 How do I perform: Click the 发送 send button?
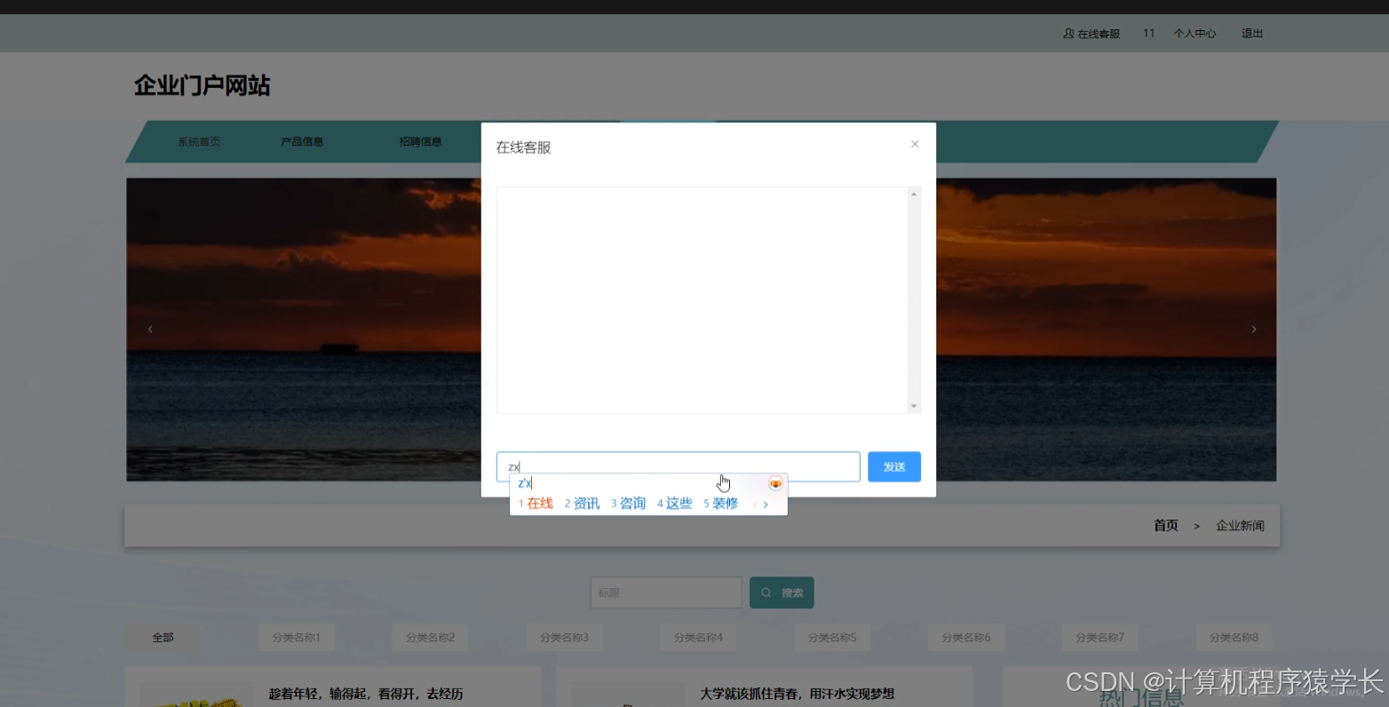coord(894,467)
